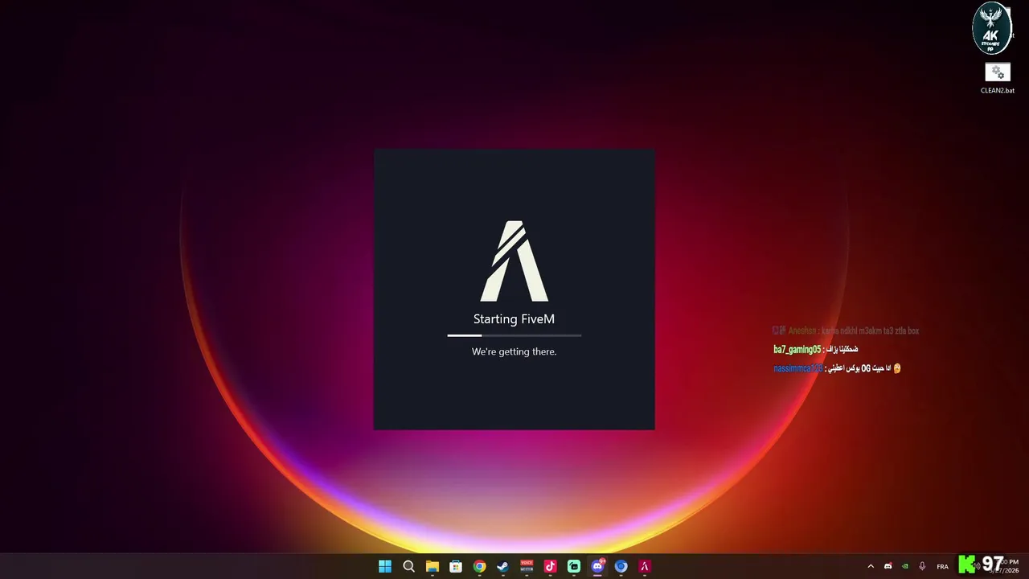Switch to Discord with notification badge
This screenshot has width=1029, height=579.
tap(597, 566)
